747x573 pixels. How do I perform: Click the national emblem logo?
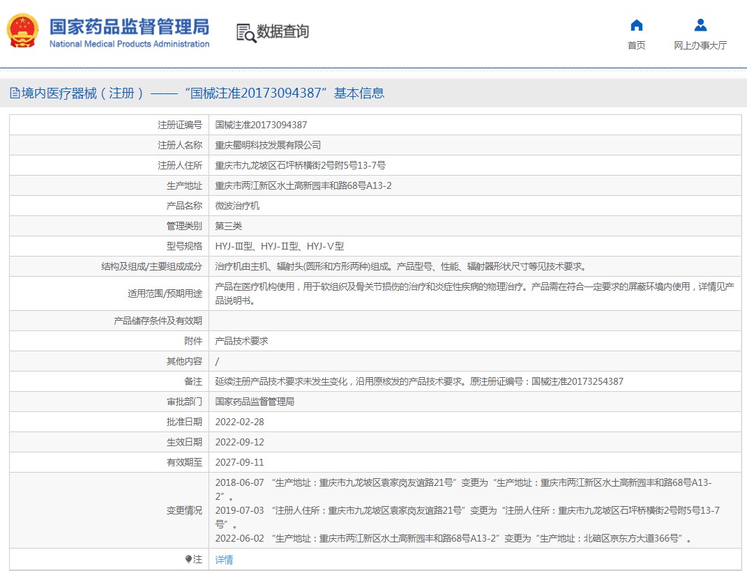[x=22, y=31]
